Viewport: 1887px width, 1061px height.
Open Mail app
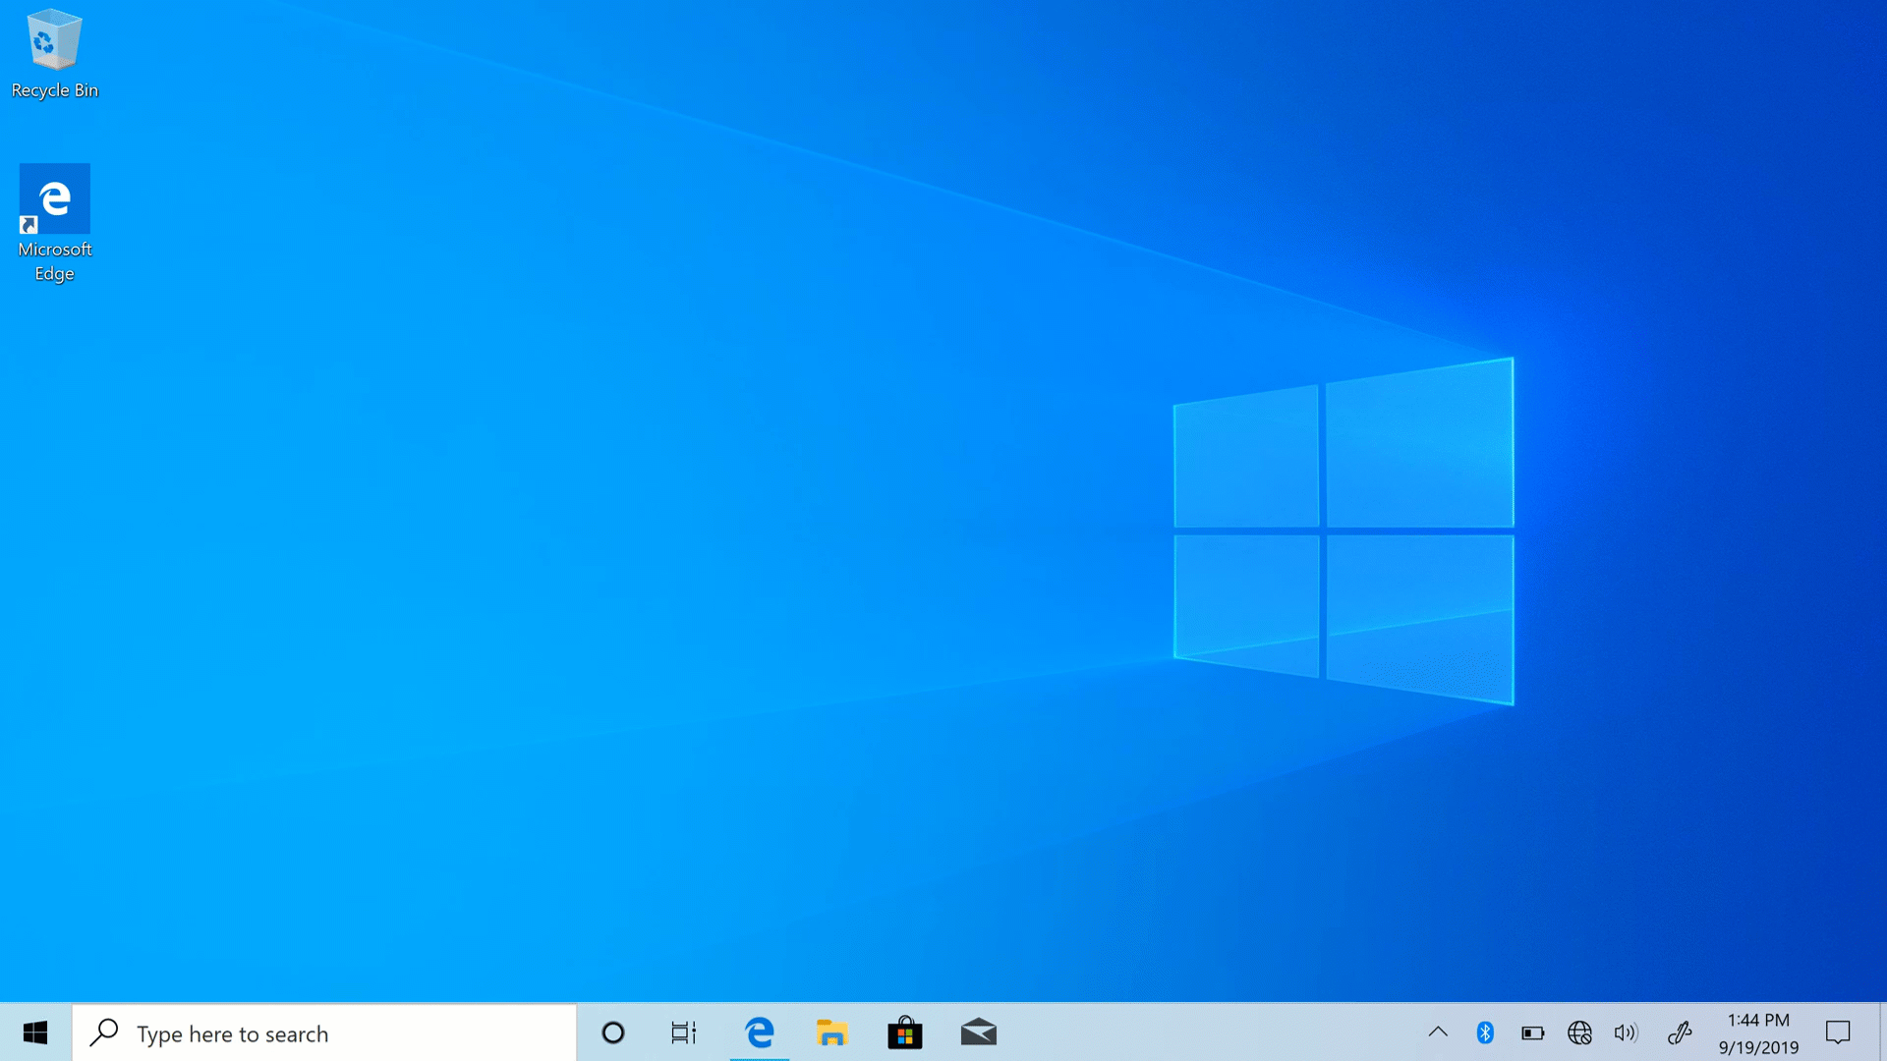(x=979, y=1033)
